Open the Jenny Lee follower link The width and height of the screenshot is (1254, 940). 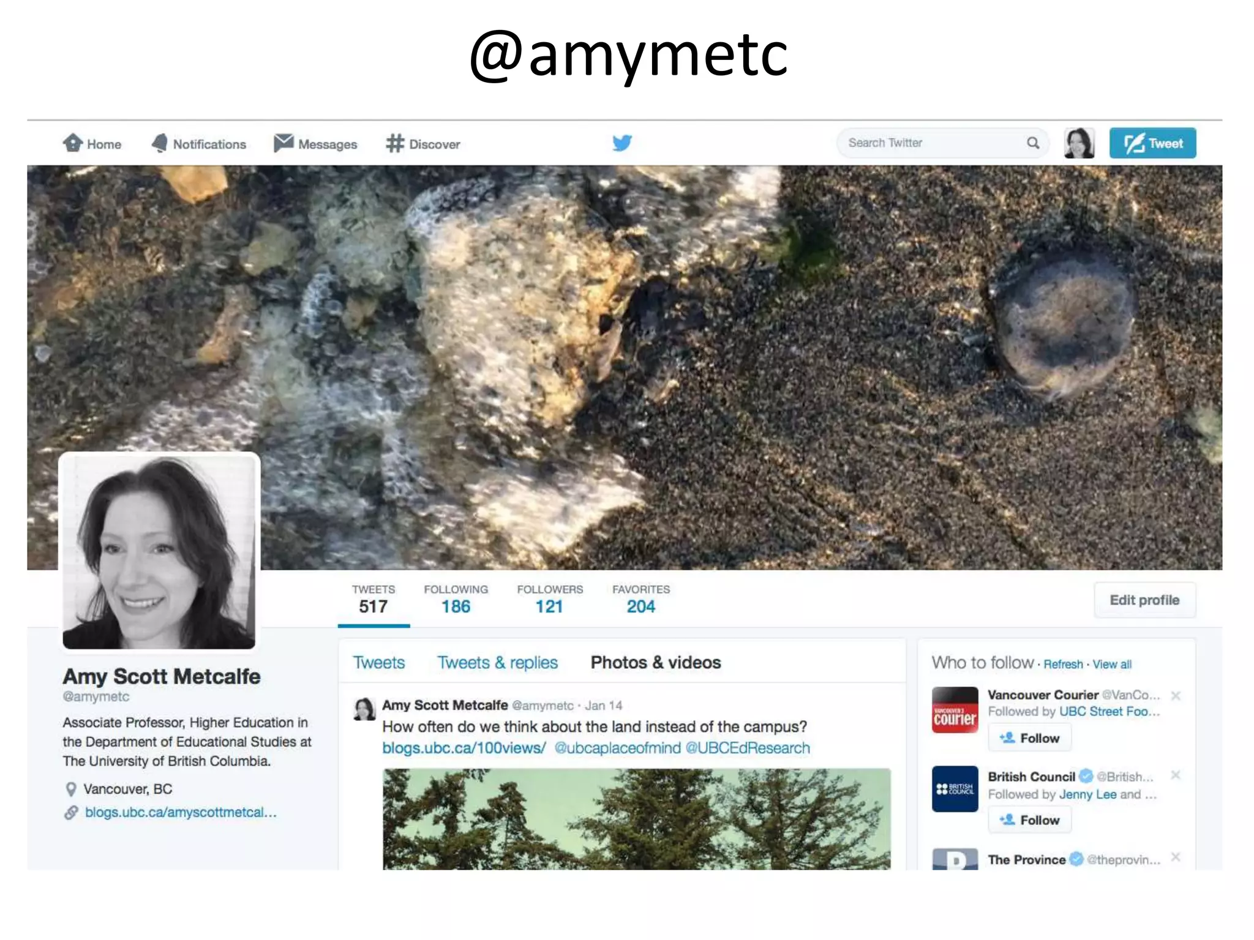(1087, 794)
